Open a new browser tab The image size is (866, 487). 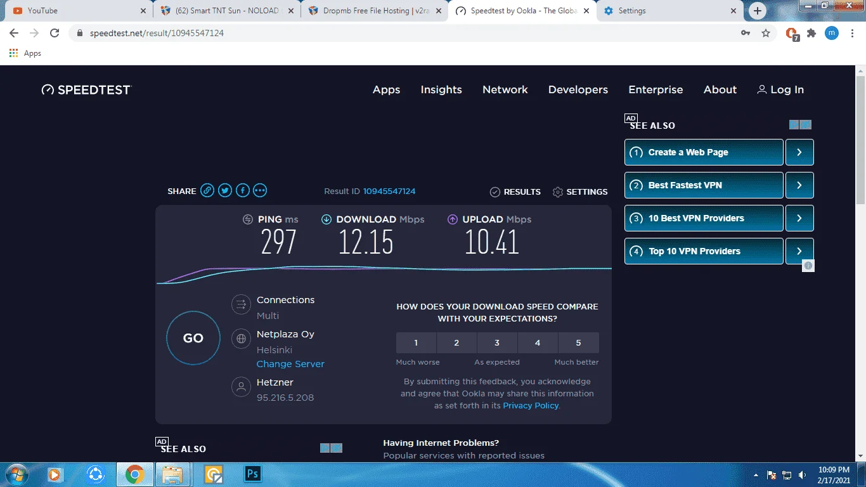[x=757, y=11]
